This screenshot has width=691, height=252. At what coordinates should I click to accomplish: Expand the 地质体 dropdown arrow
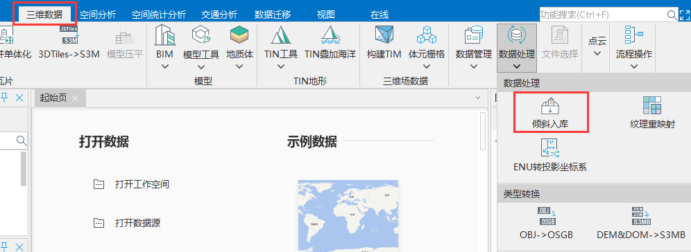[240, 67]
